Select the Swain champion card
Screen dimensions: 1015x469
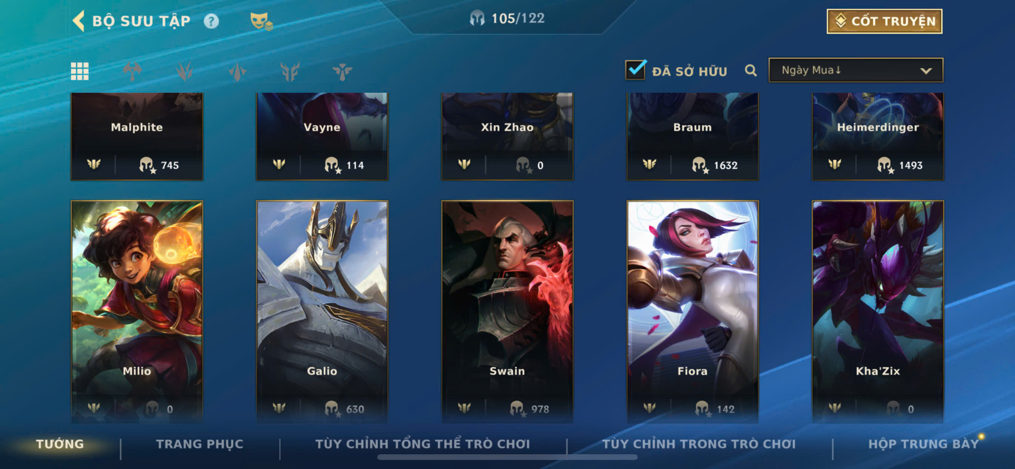(507, 312)
